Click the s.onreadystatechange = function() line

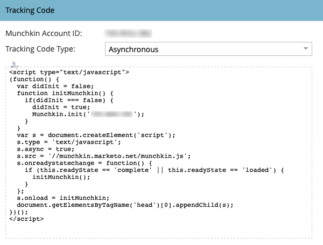click(x=85, y=163)
